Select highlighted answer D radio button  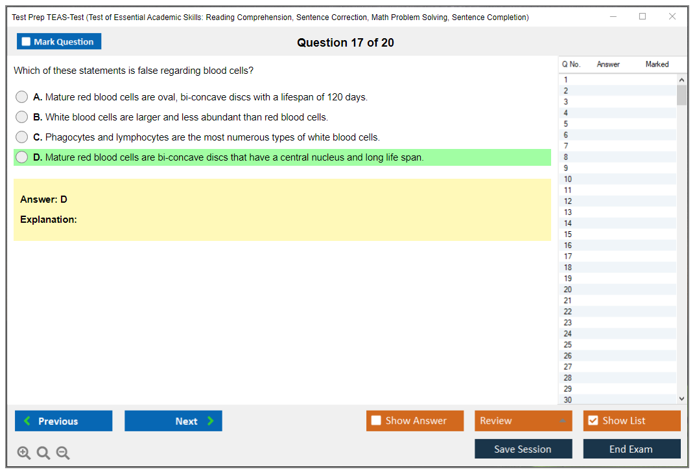tap(22, 157)
